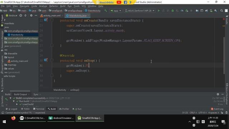This screenshot has height=129, width=229.
Task: Open the Windows Start menu
Action: tap(4, 122)
